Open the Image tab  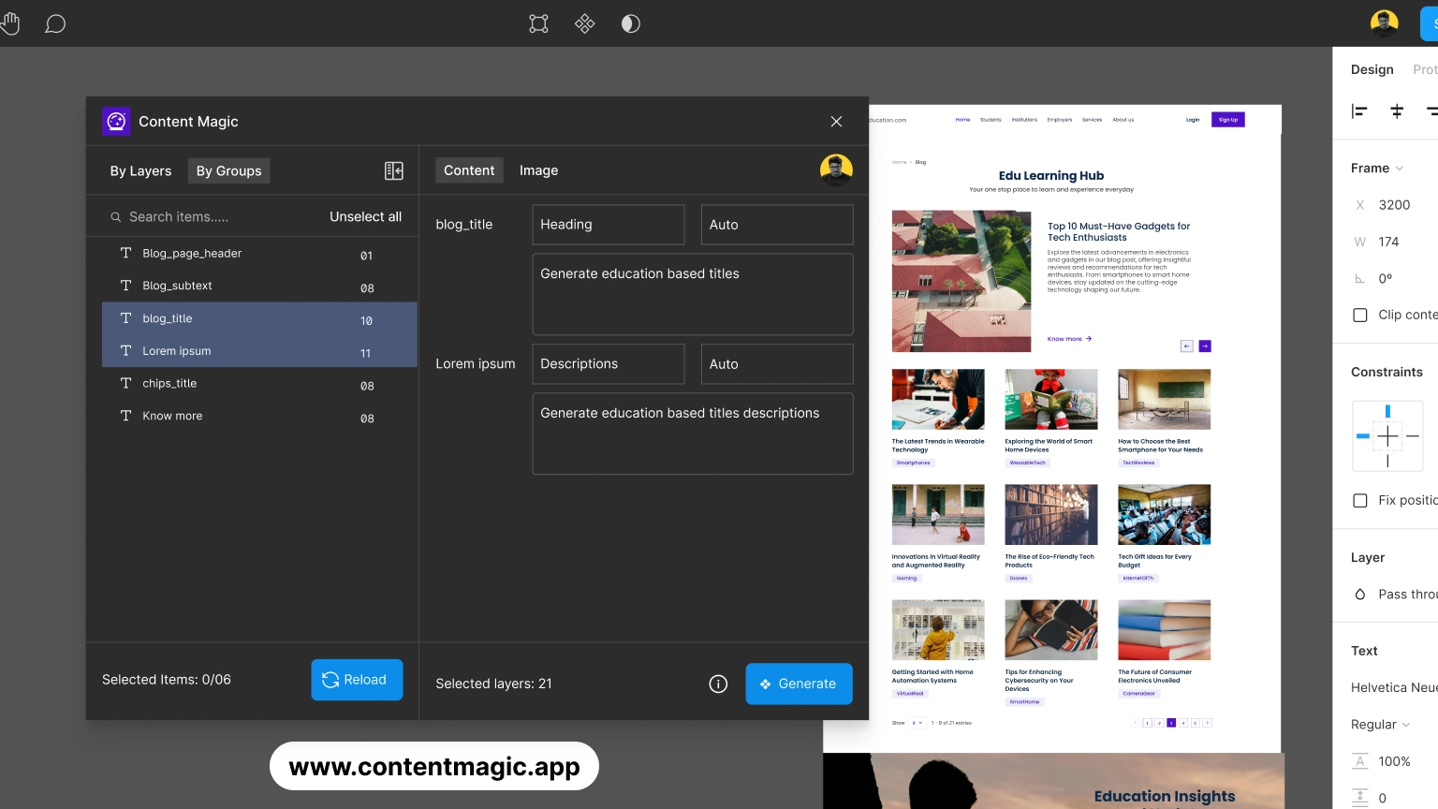538,170
